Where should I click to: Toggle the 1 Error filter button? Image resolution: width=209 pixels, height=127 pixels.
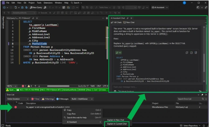coord(35,99)
